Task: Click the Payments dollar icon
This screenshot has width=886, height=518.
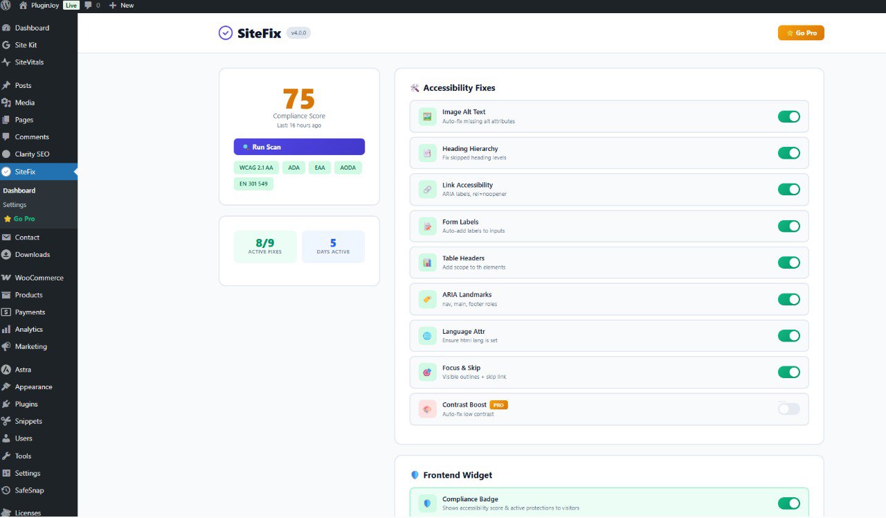Action: [6, 312]
